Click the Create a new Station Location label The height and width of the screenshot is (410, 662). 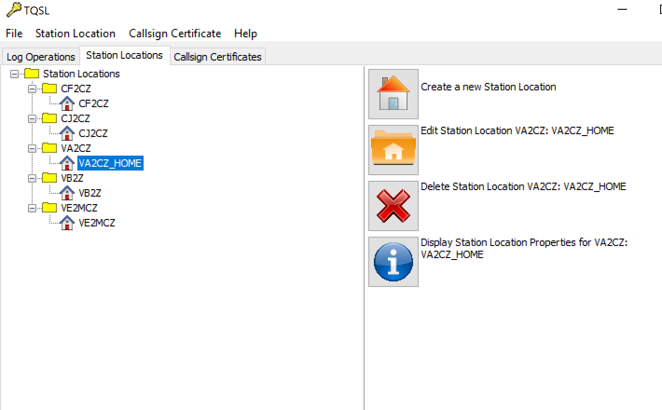[488, 87]
